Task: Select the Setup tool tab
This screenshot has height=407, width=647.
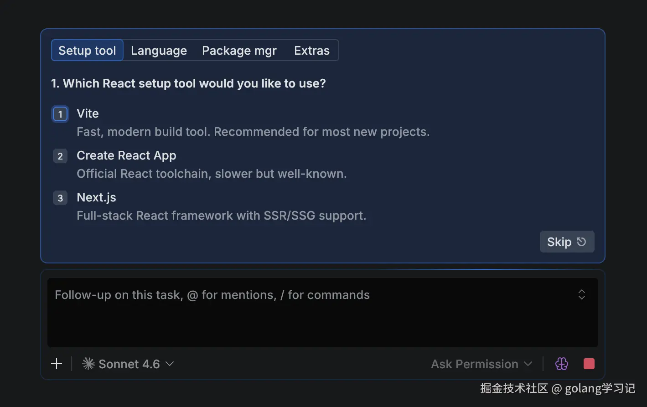Action: [x=87, y=51]
